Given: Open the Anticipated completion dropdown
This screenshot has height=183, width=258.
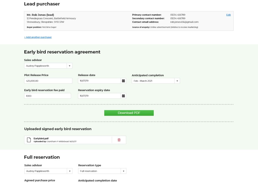Looking at the screenshot, I should point(177,81).
